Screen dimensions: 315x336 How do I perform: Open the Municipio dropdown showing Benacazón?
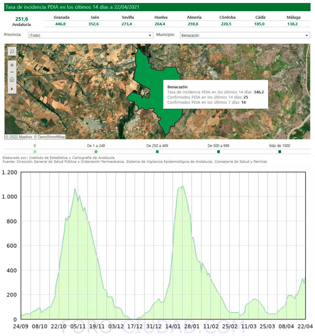click(x=245, y=36)
